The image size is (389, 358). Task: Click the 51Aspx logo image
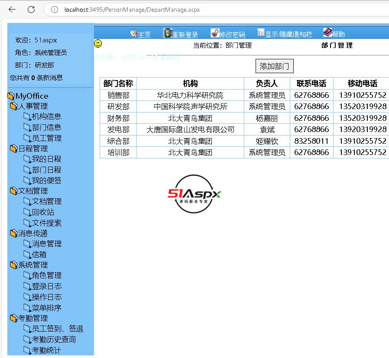click(194, 194)
